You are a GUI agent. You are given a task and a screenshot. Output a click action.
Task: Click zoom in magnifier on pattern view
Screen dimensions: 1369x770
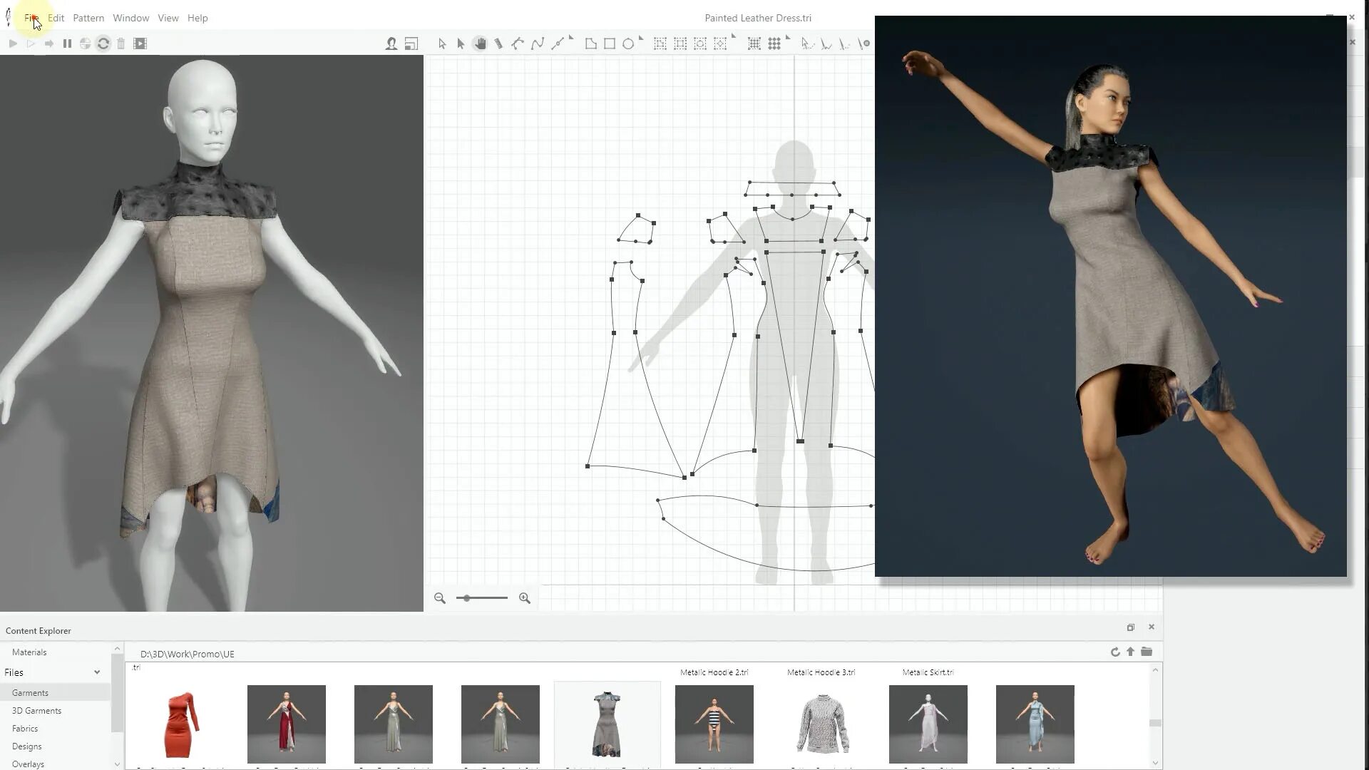coord(525,598)
